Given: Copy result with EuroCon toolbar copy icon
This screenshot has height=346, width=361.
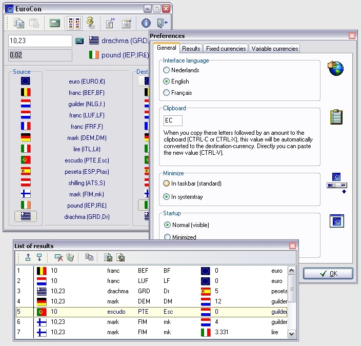Looking at the screenshot, I should (x=18, y=23).
